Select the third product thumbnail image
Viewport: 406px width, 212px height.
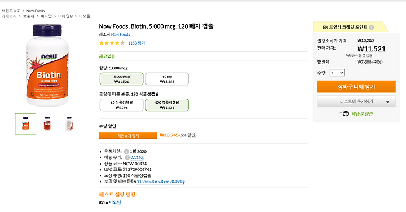pyautogui.click(x=69, y=123)
